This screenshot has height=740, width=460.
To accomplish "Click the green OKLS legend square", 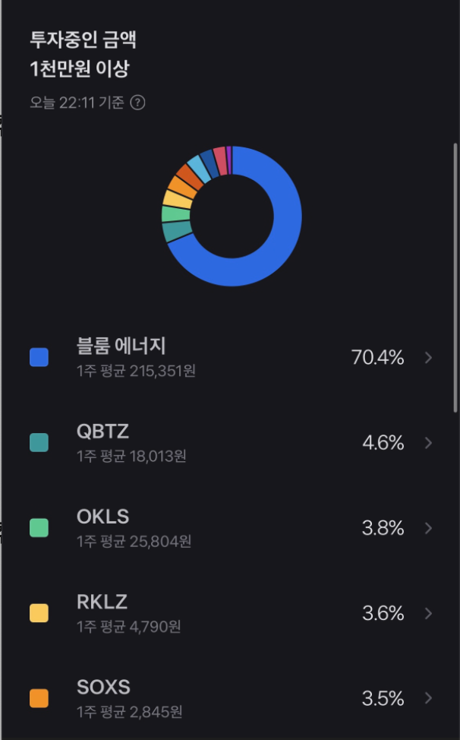I will click(39, 527).
